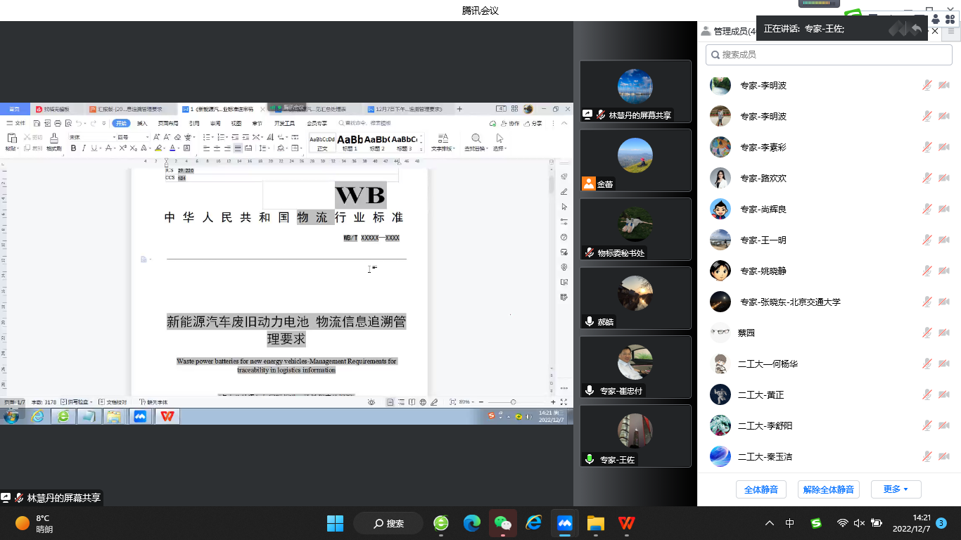Click Tencent Meeting icon in taskbar
Image resolution: width=961 pixels, height=540 pixels.
(564, 523)
